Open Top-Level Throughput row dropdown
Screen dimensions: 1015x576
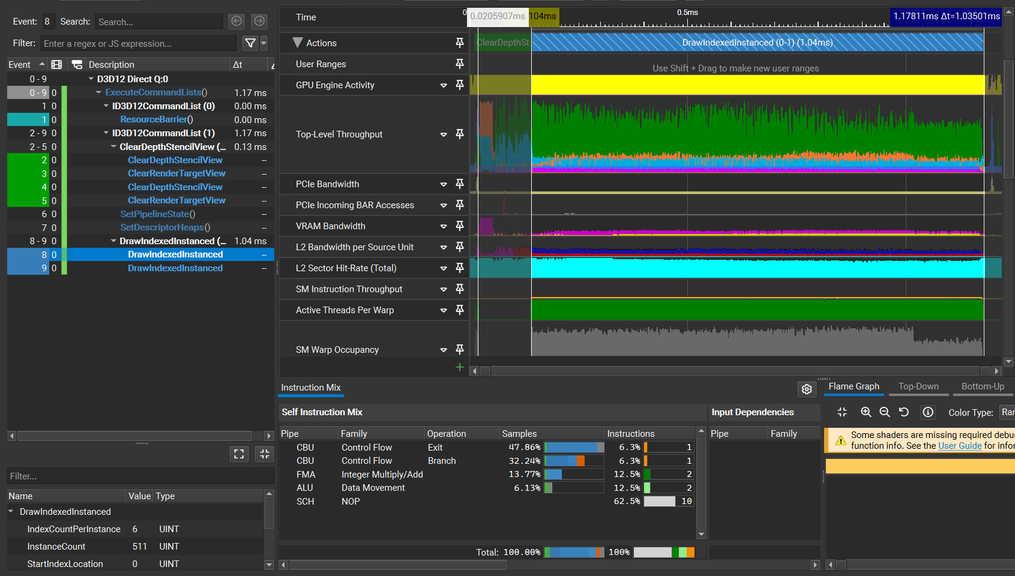(444, 134)
